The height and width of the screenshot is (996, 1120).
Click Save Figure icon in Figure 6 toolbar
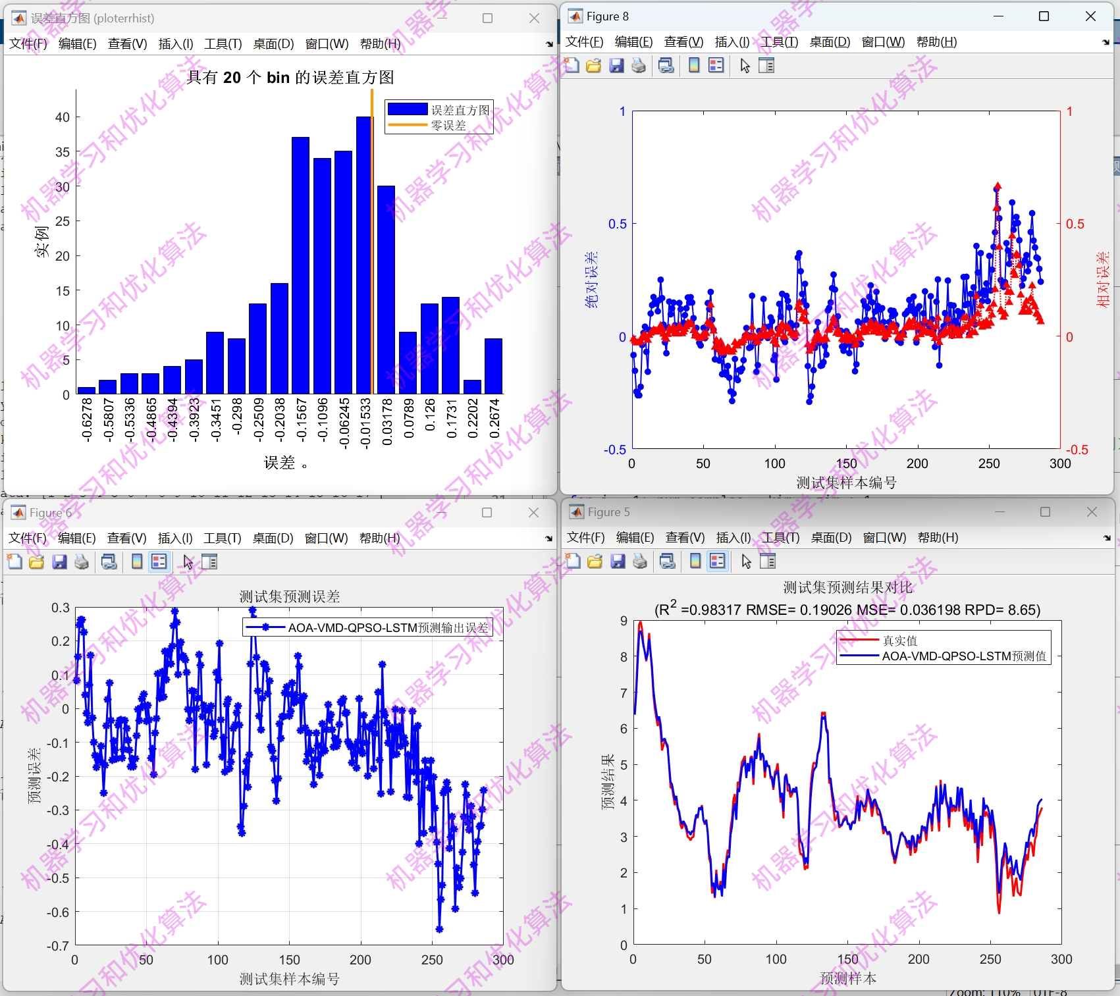[59, 562]
